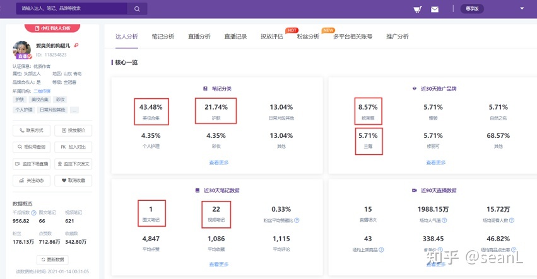Expand the '...' more tags chip
The height and width of the screenshot is (279, 537).
coord(74,110)
